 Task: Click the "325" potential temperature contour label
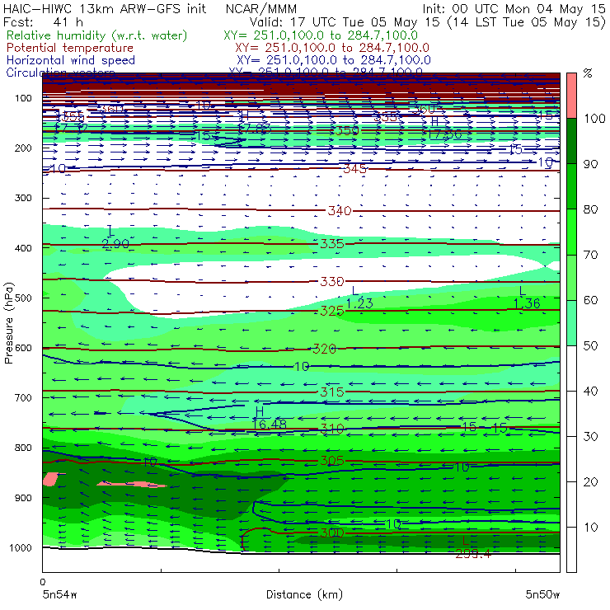(x=332, y=311)
